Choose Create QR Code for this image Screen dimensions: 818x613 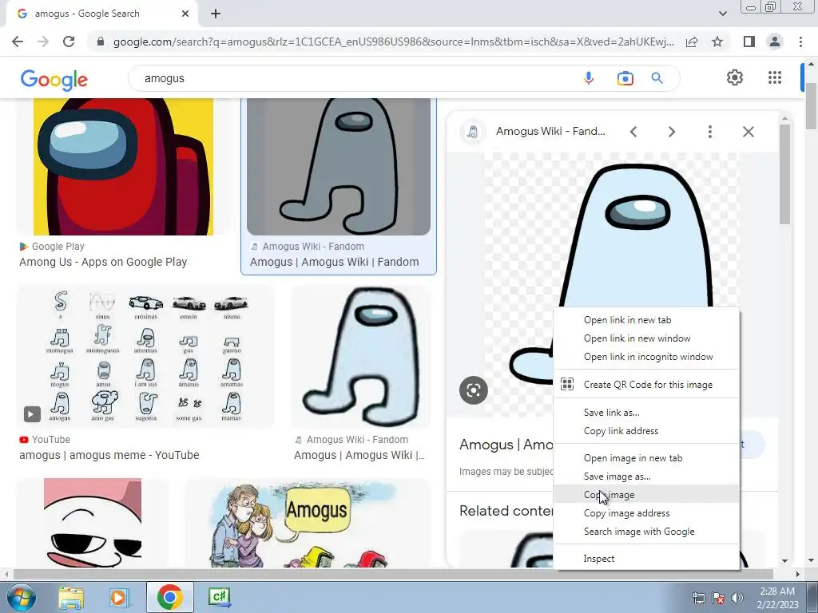[x=646, y=385]
